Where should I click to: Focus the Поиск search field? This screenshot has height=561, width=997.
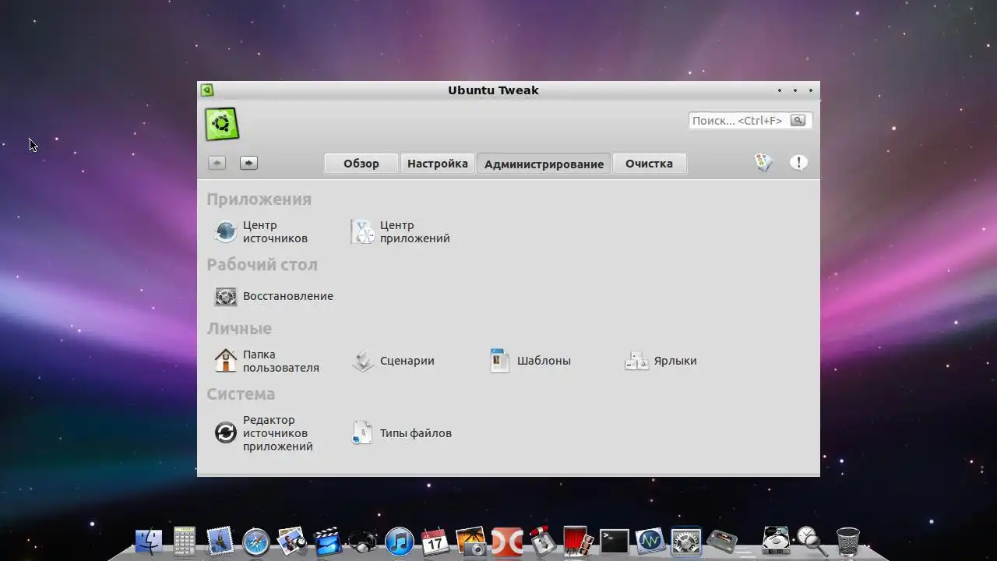pyautogui.click(x=750, y=121)
